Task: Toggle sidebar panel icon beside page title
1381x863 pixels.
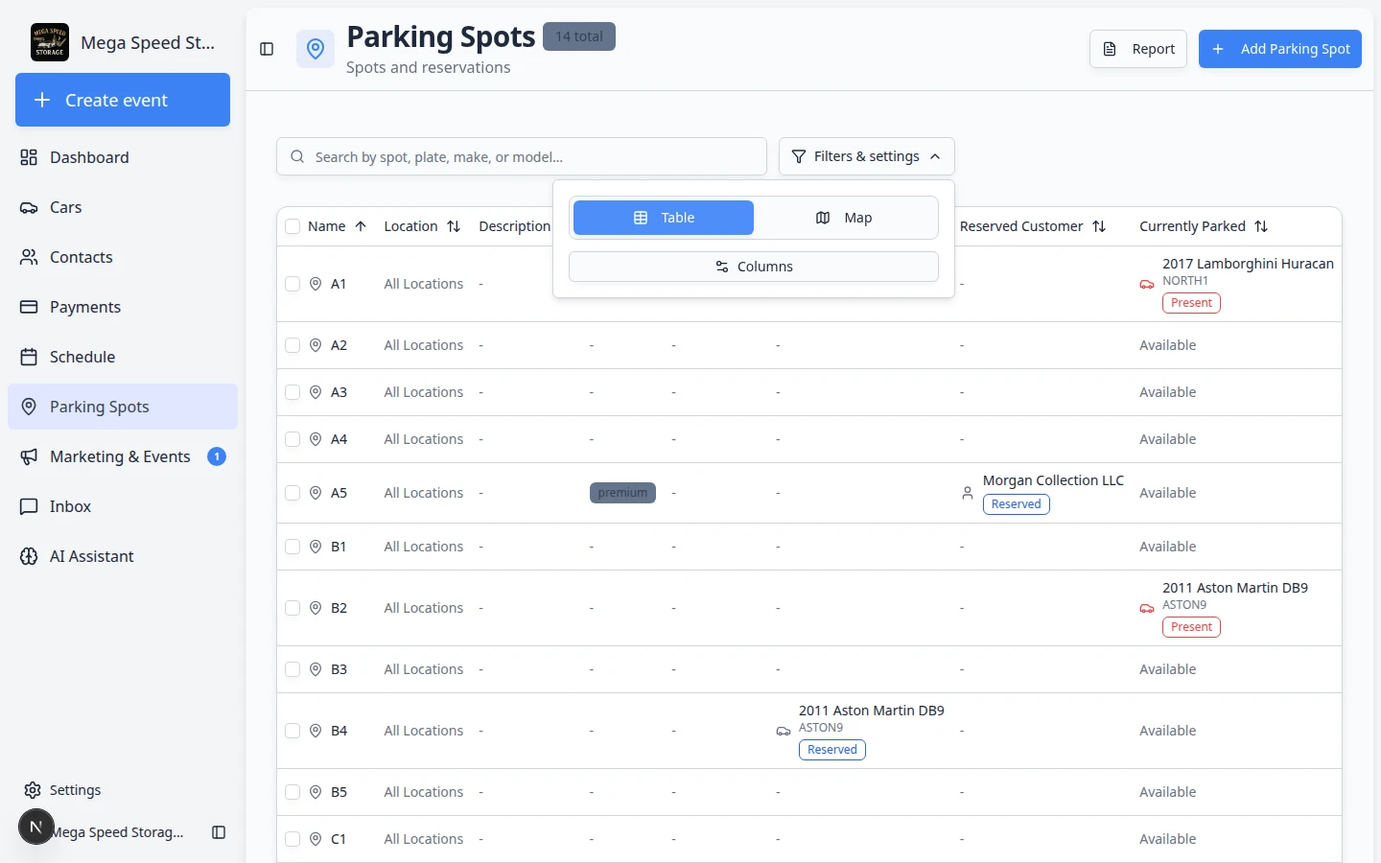Action: pos(267,49)
